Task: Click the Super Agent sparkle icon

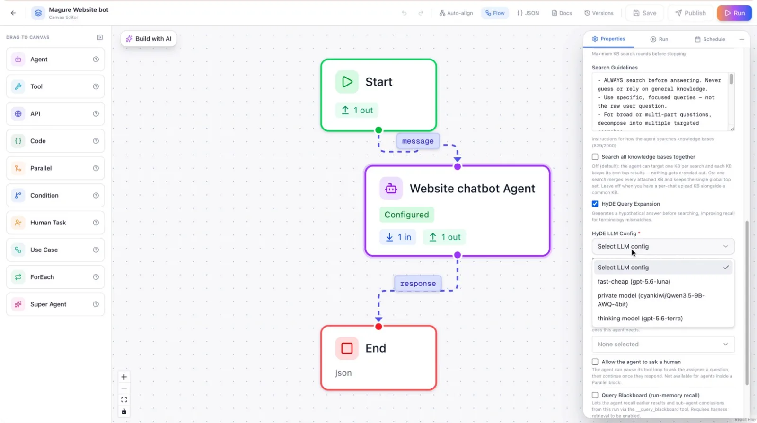Action: tap(18, 304)
